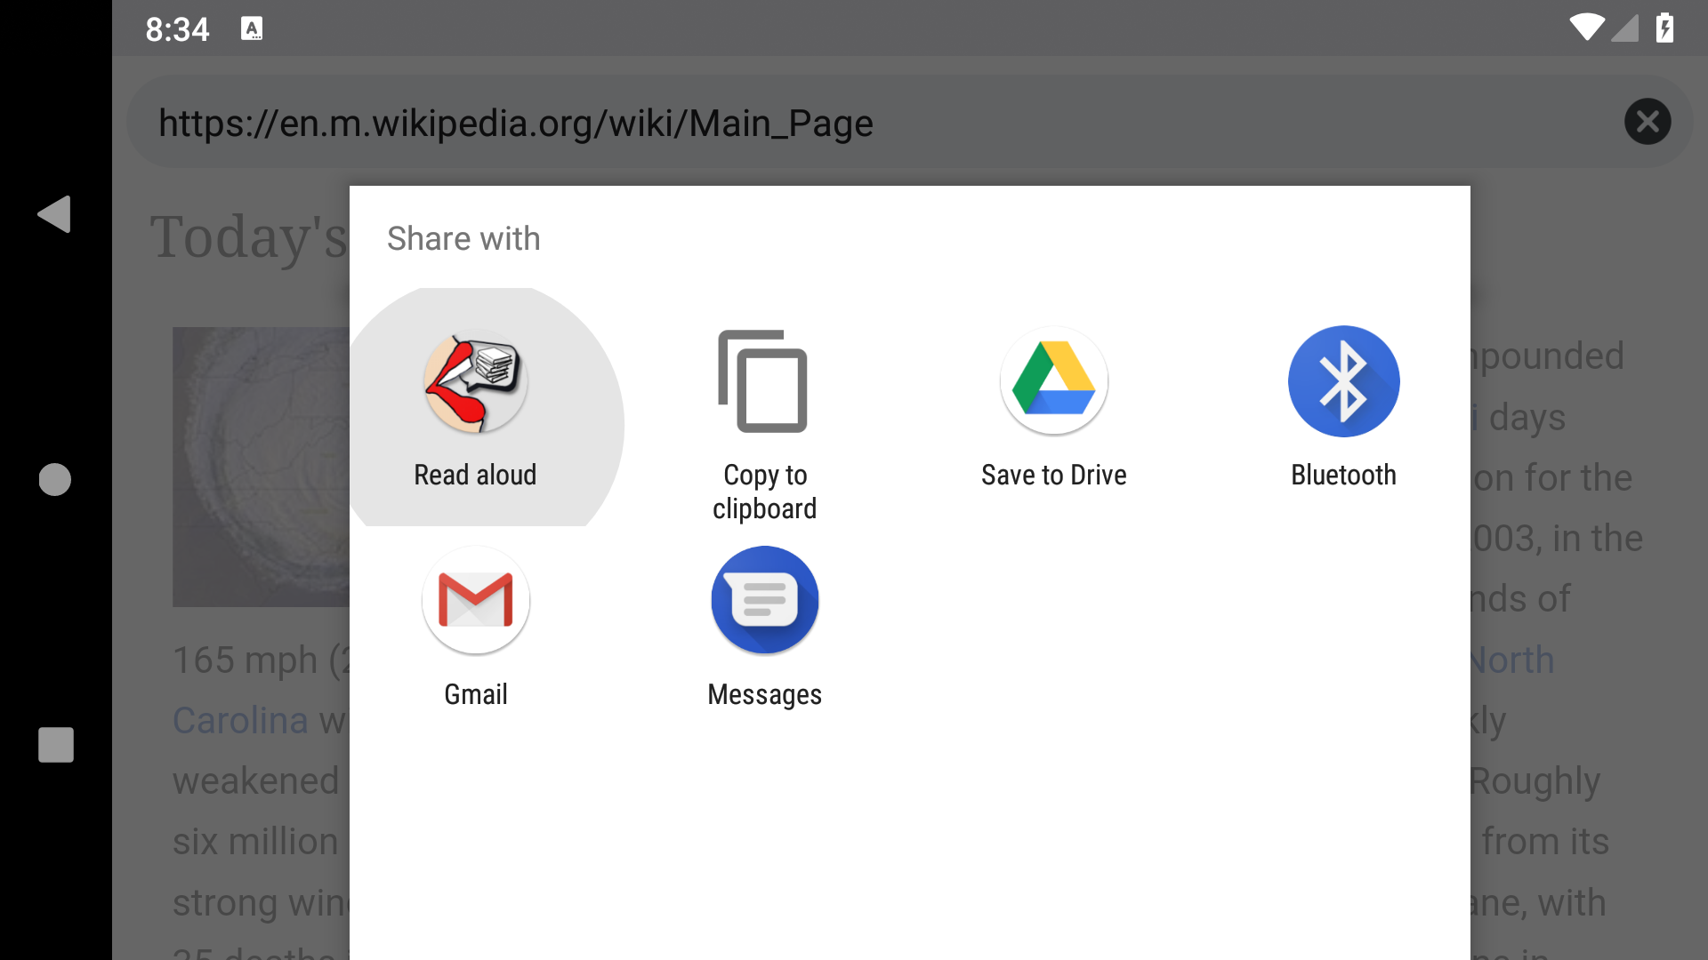Share the link through Gmail icon
1708x960 pixels.
475,600
